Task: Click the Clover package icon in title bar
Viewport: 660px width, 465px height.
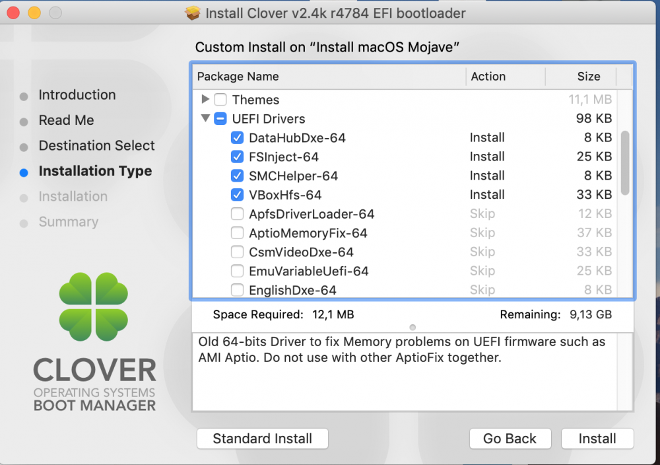Action: [193, 13]
